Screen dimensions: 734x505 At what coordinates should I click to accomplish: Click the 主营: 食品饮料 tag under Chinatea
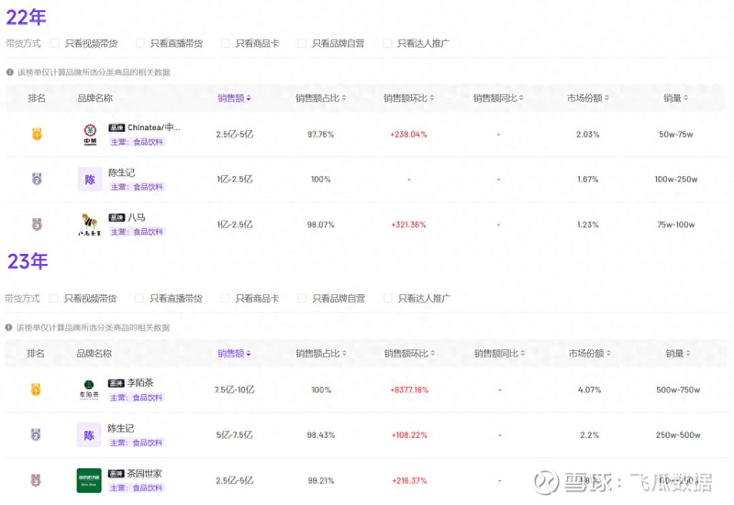pyautogui.click(x=137, y=142)
